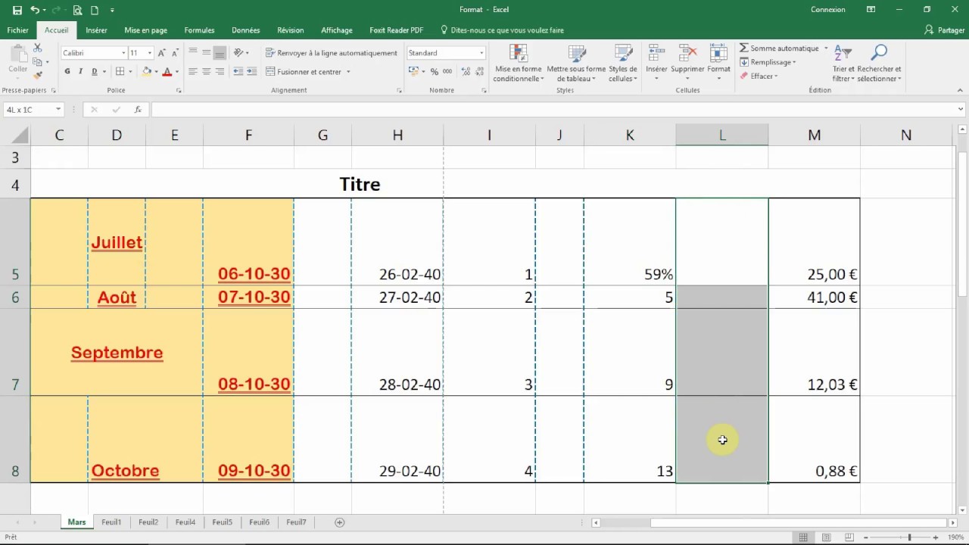Image resolution: width=969 pixels, height=545 pixels.
Task: Click the Name Box showing 4L x 1C
Action: click(33, 110)
